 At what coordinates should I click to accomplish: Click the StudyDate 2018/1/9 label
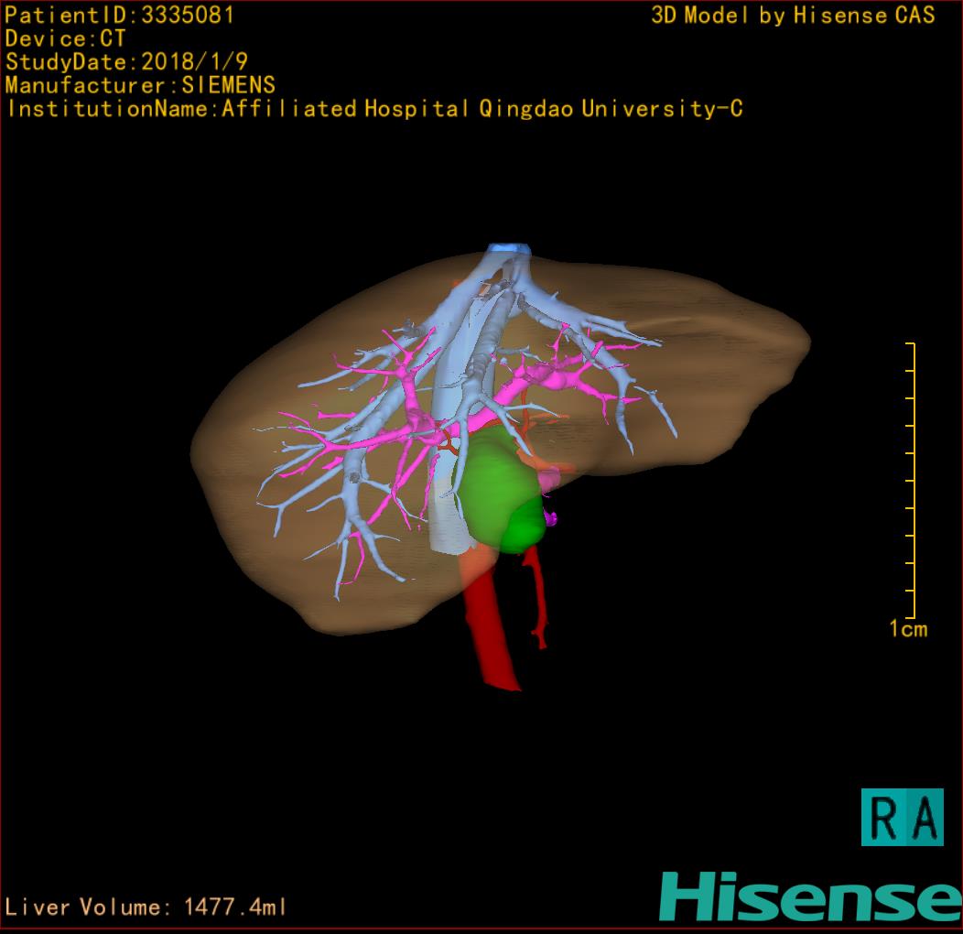125,62
